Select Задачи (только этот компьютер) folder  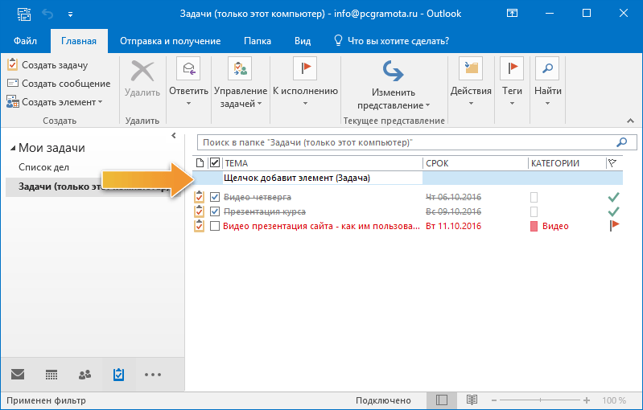[94, 187]
